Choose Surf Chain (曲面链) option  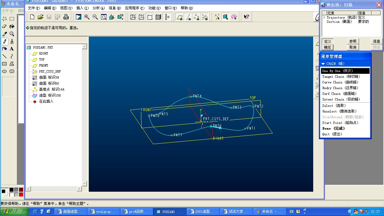[345, 94]
